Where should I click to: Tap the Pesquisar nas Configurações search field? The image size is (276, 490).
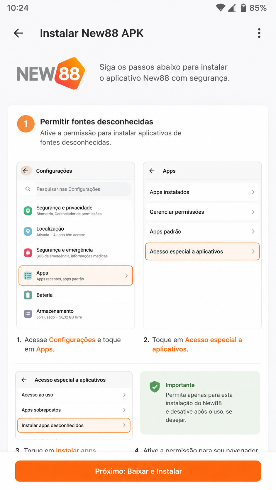[x=76, y=189]
